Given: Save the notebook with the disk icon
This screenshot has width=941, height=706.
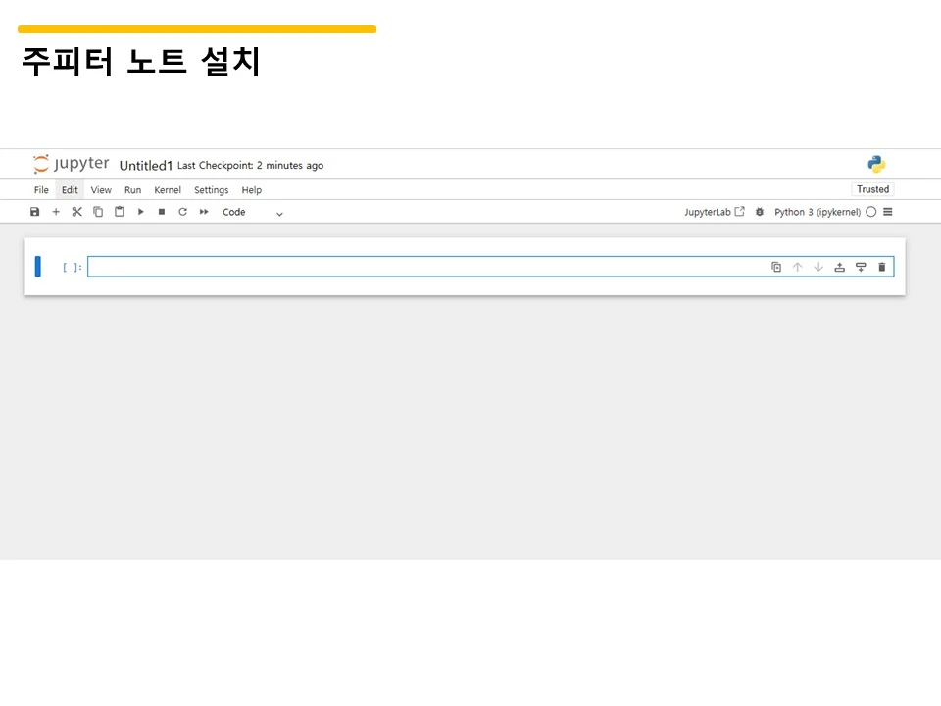Looking at the screenshot, I should [34, 212].
